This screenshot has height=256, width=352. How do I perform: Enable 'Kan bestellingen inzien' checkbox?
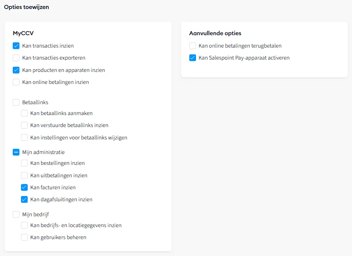24,163
